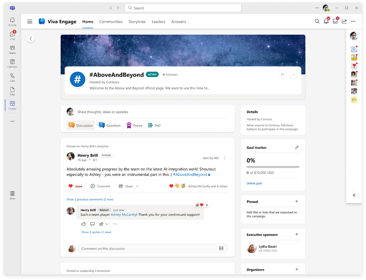Open campaign more options ellipsis
Screen dimensions: 366x280
tap(293, 74)
